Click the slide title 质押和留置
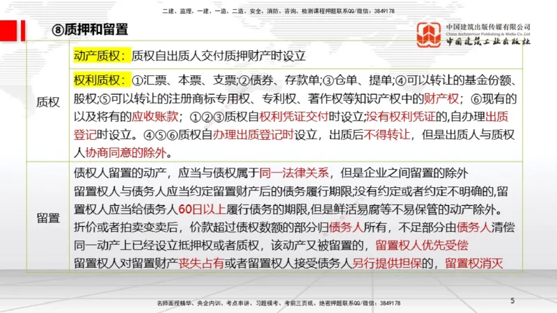The height and width of the screenshot is (313, 557). click(90, 29)
